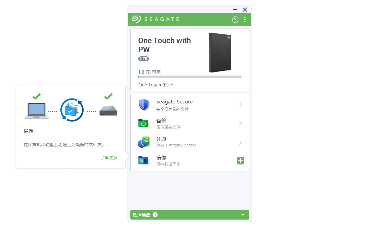
Task: Open 备份 via its chevron arrow
Action: coord(241,124)
